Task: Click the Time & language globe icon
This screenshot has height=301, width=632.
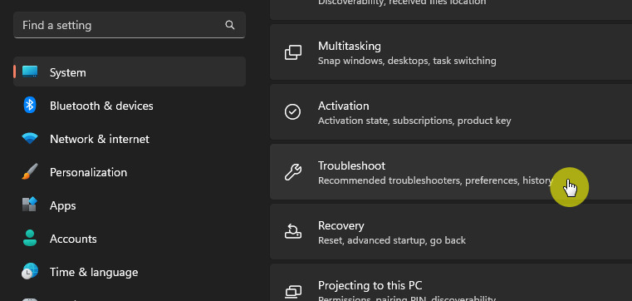Action: point(30,272)
